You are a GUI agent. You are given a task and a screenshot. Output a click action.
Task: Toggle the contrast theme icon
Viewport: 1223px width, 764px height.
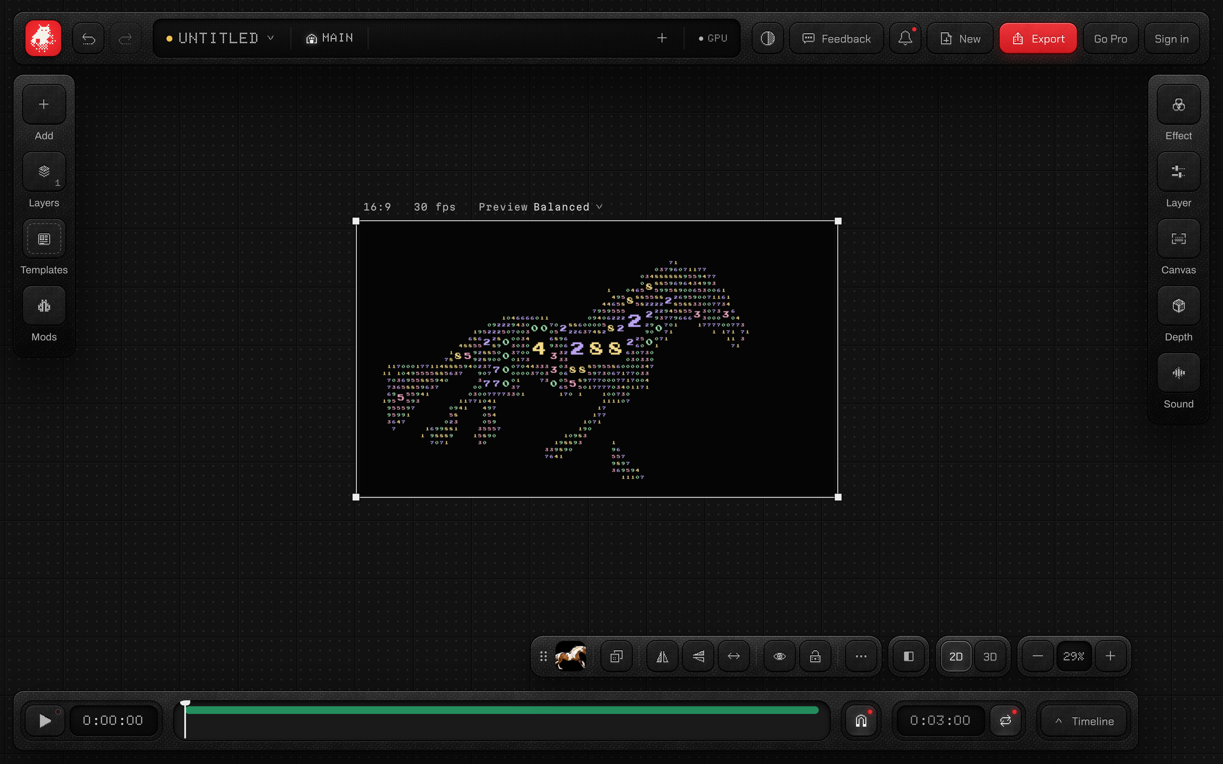pyautogui.click(x=768, y=38)
